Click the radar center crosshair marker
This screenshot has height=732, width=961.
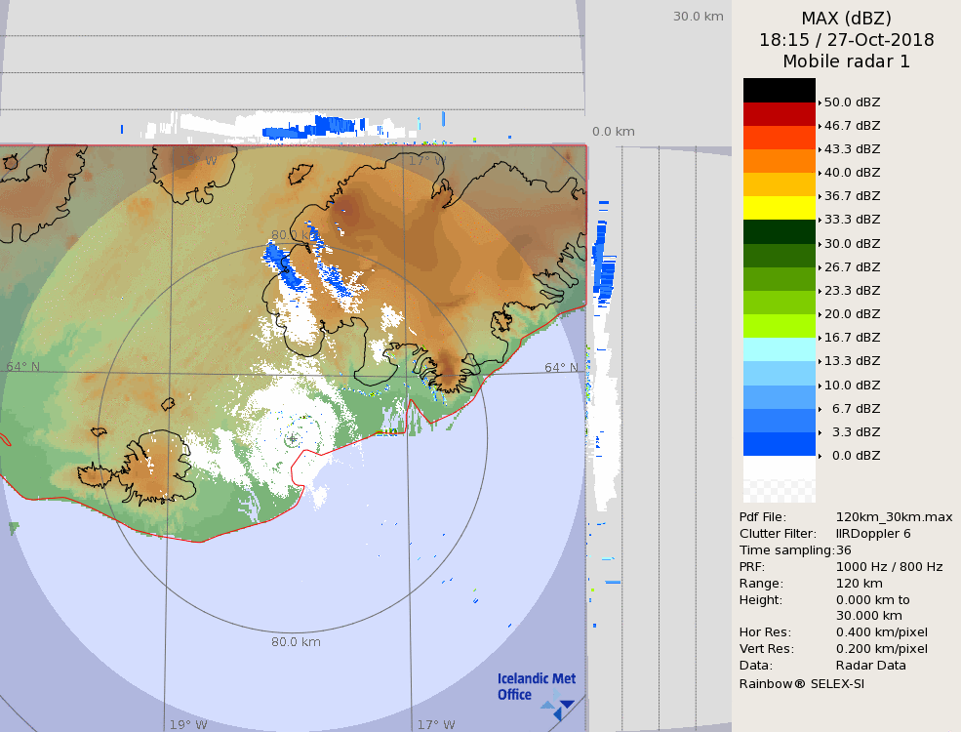click(x=292, y=439)
